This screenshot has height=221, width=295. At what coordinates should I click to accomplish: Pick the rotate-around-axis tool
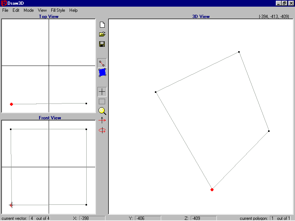coord(102,130)
